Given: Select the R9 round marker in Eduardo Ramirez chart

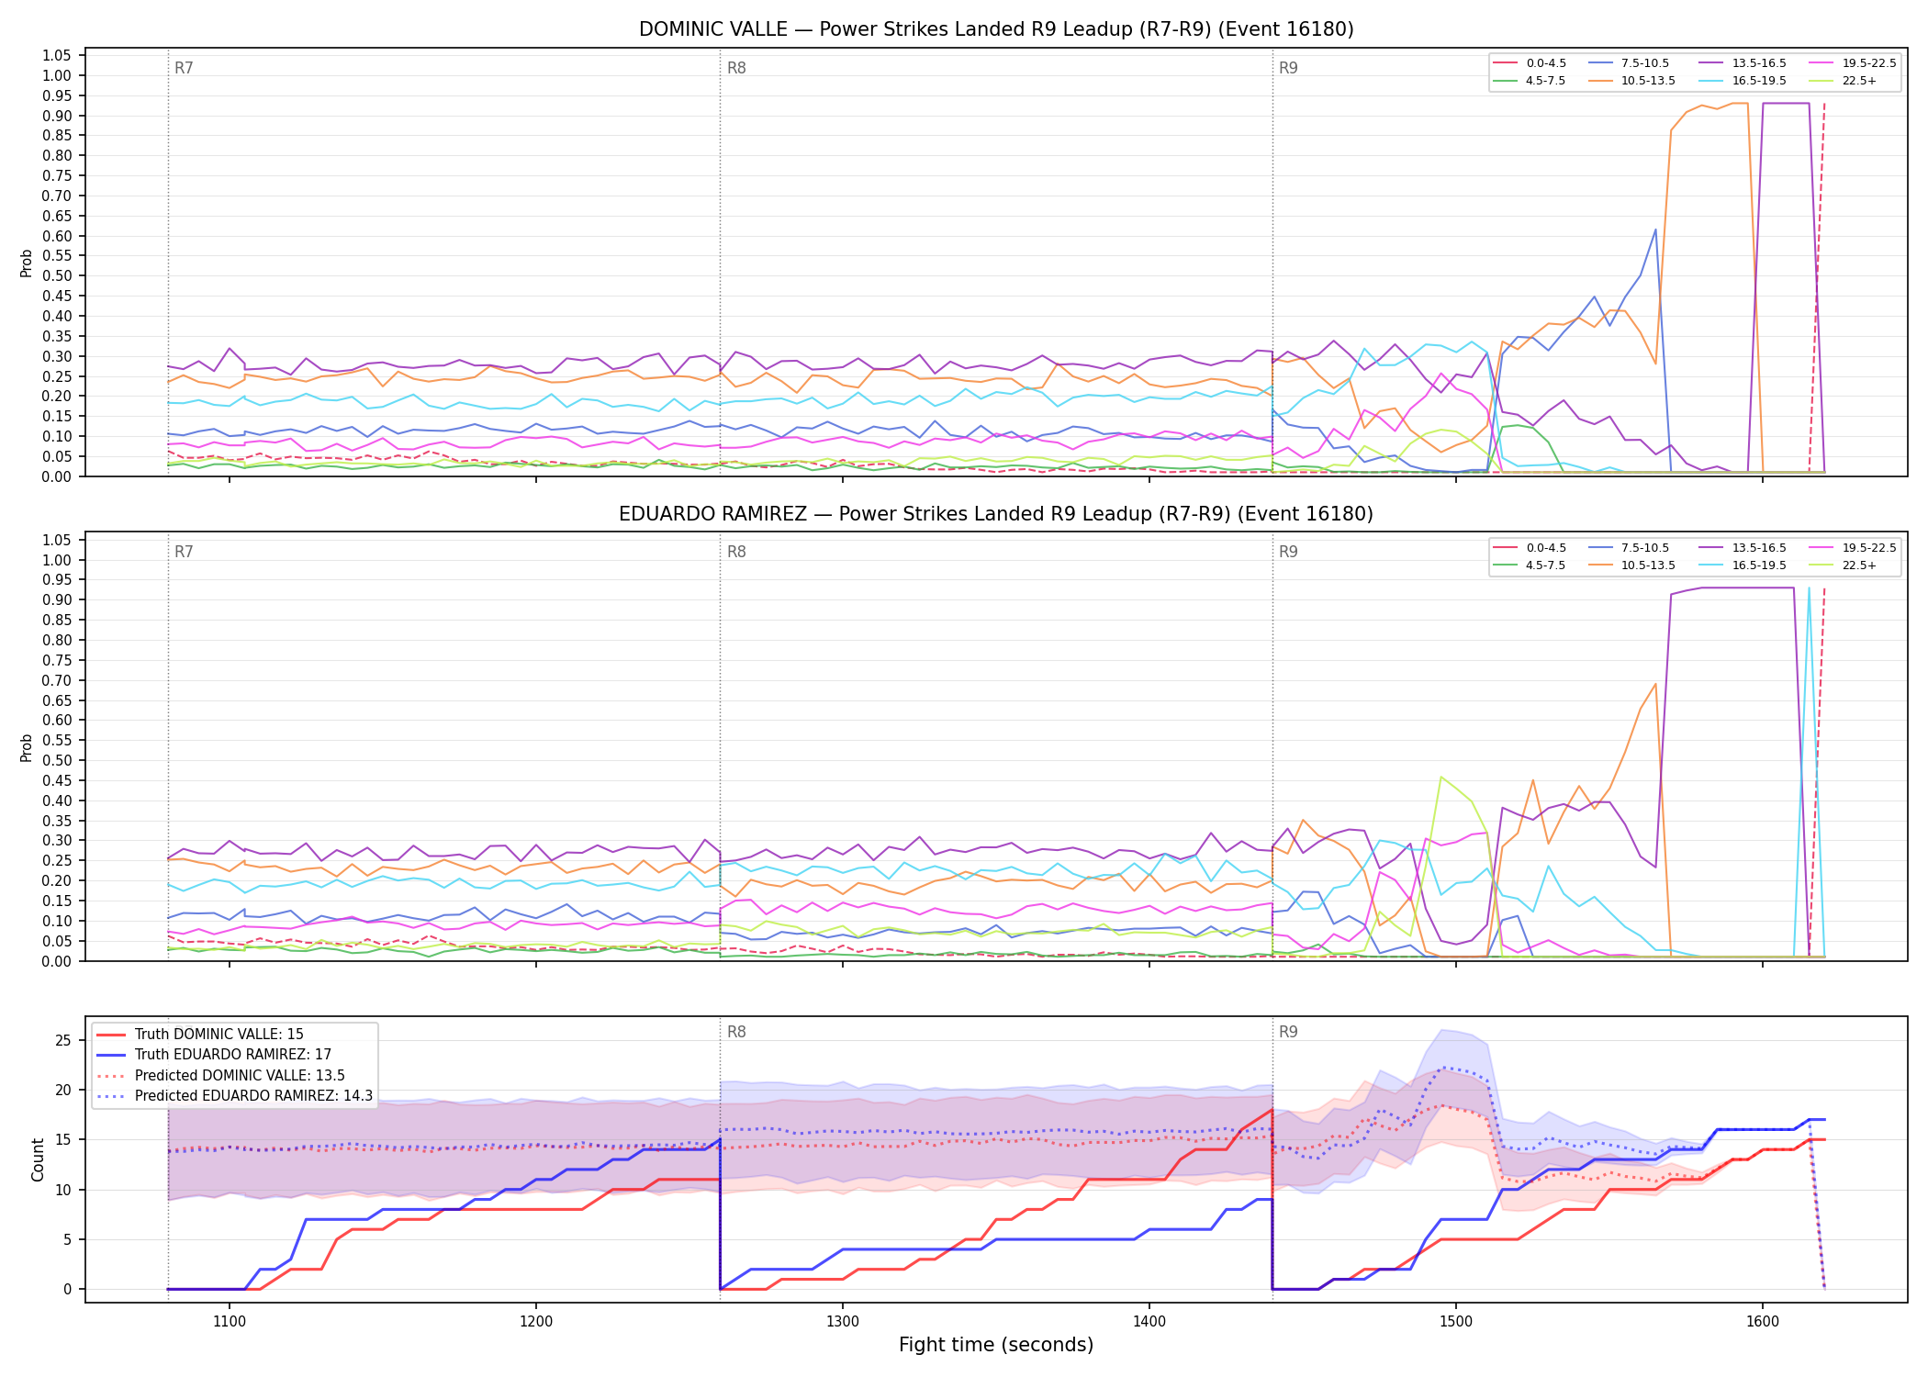Looking at the screenshot, I should 1288,553.
